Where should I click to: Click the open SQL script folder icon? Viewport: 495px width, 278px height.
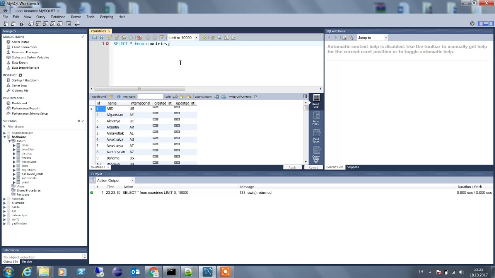click(94, 37)
